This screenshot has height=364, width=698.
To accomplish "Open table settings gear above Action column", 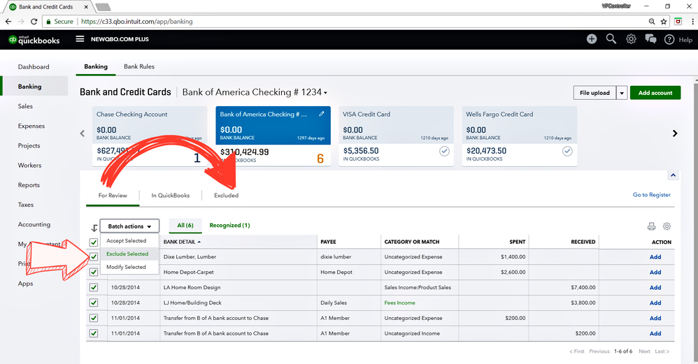I will [667, 226].
